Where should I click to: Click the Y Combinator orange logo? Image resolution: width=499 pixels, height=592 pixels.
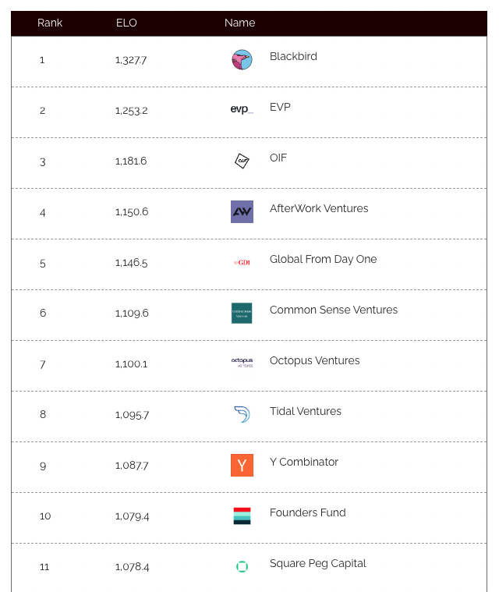point(242,465)
